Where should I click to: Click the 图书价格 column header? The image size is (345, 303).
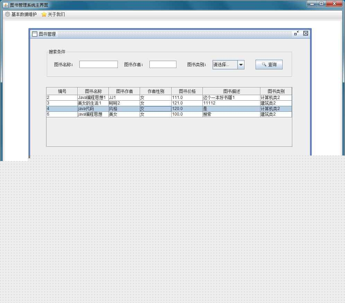click(x=187, y=91)
